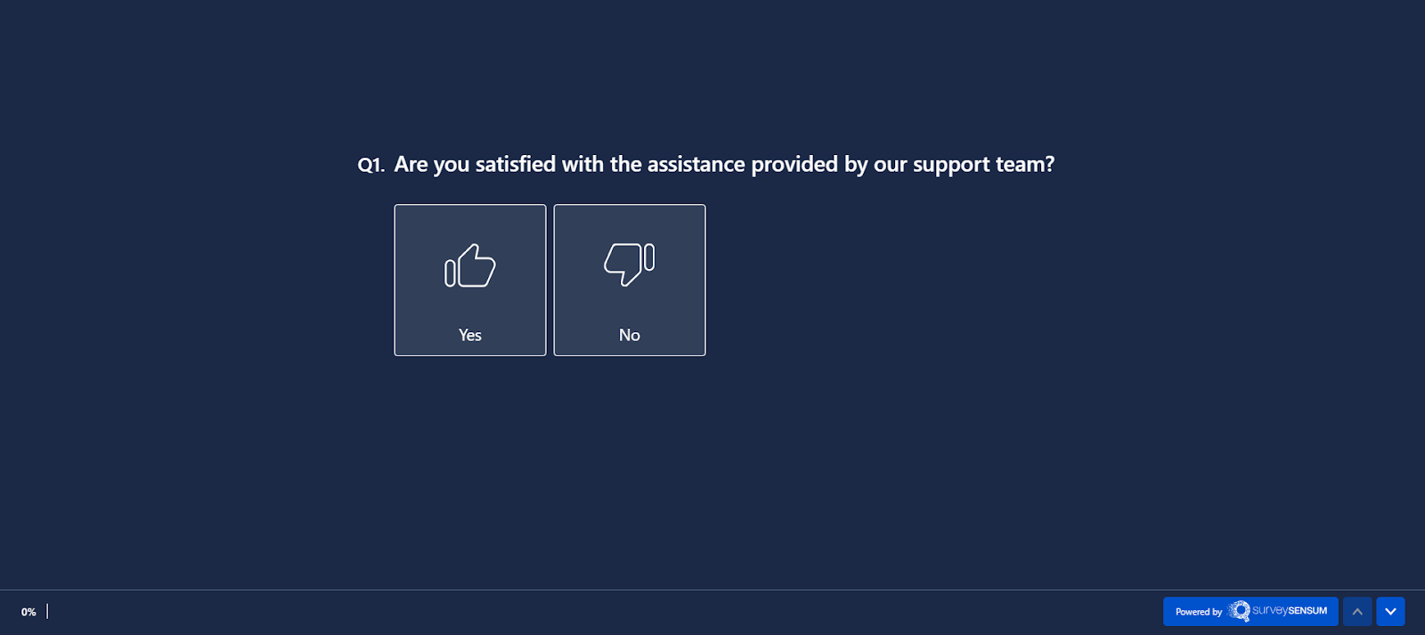Collapse to the previous question with the up arrow
The image size is (1425, 635).
[x=1357, y=612]
